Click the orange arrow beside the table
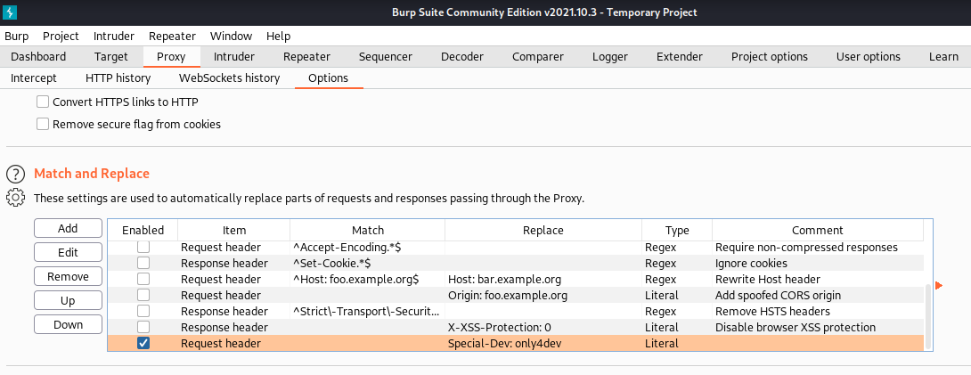This screenshot has height=375, width=971. point(939,285)
